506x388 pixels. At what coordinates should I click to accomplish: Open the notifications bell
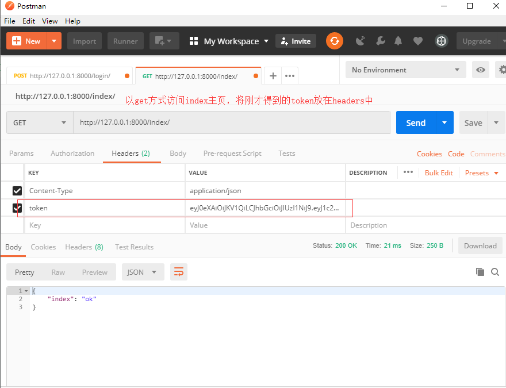pos(398,41)
